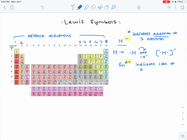
Task: Undo the last stroke
Action: [42, 7]
